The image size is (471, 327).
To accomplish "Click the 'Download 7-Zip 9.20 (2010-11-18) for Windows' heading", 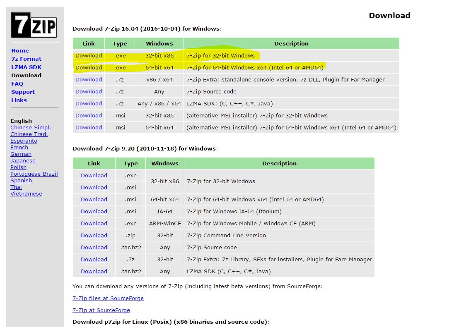I will point(145,149).
